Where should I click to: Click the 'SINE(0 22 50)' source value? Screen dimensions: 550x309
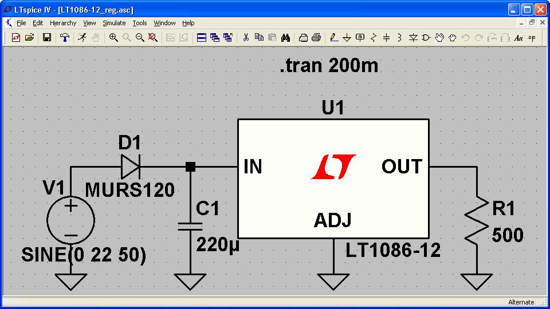tap(84, 255)
